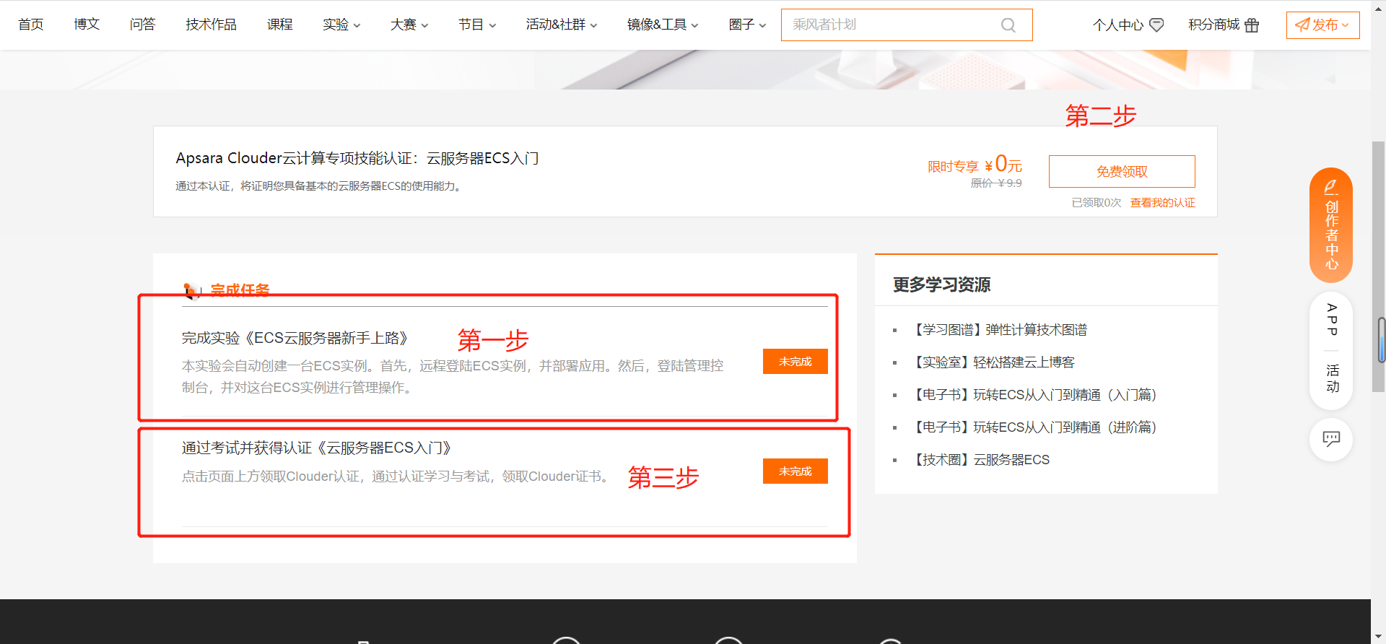Open 积分商城 in the top bar
The image size is (1386, 644).
click(1214, 25)
